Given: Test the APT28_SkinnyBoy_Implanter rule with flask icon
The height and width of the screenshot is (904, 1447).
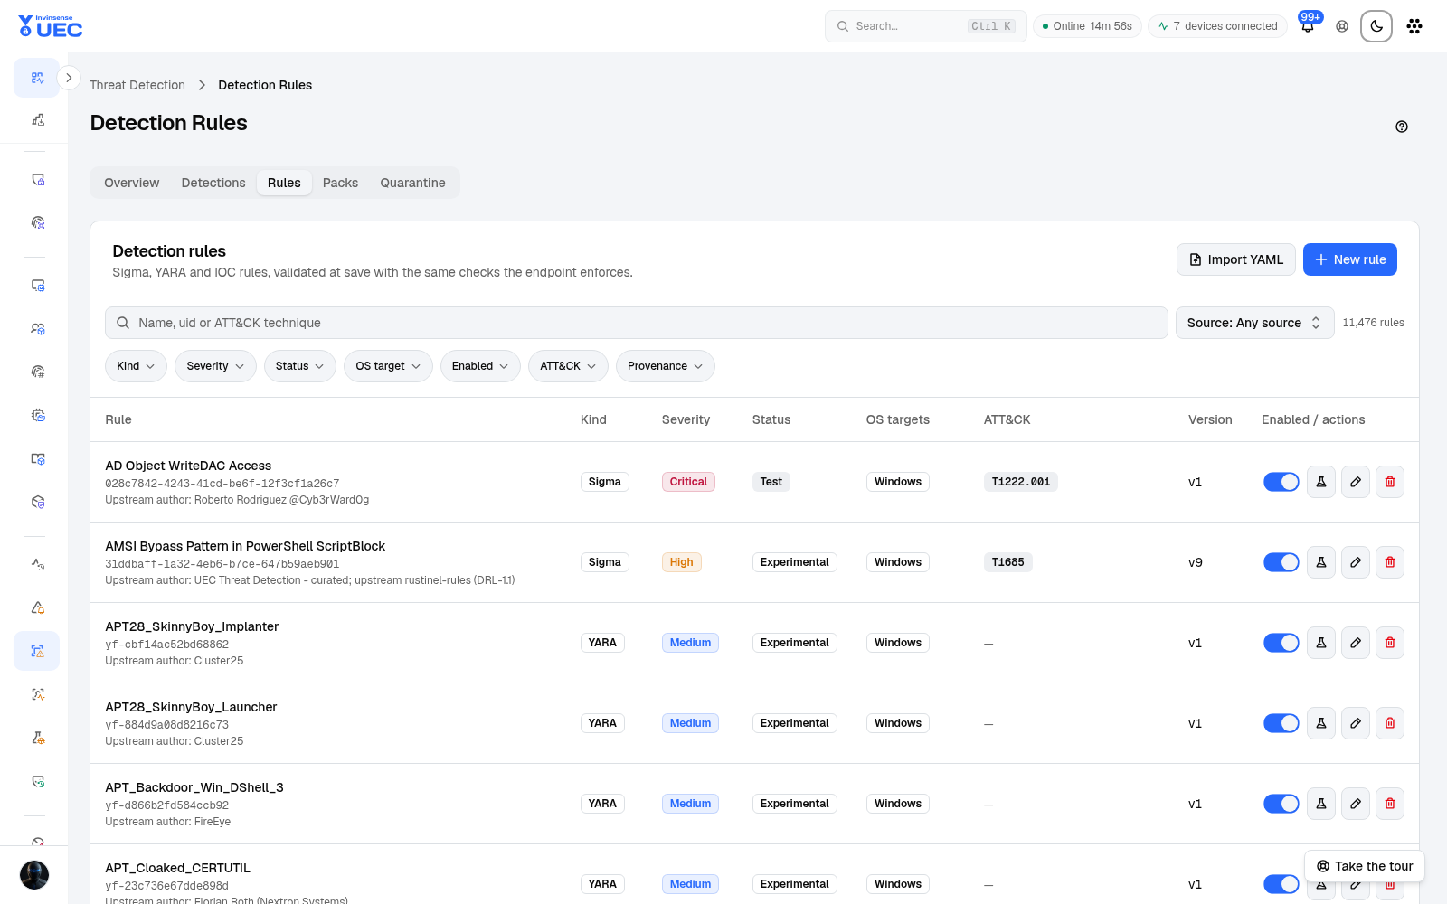Looking at the screenshot, I should click(x=1321, y=643).
